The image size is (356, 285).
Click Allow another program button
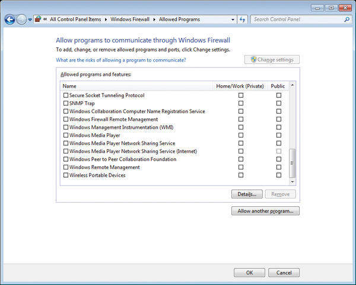pyautogui.click(x=265, y=211)
